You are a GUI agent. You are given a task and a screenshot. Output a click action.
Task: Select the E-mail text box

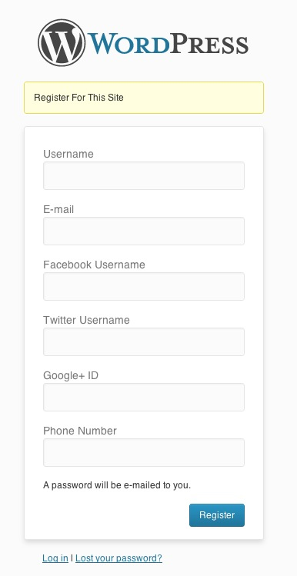pos(144,231)
